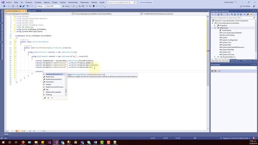Open the project scope dropdown Curso.Arq3Capas.AccesoDatos

(39, 14)
